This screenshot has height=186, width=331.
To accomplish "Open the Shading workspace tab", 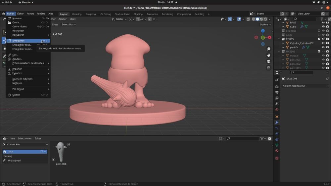I will click(x=138, y=14).
